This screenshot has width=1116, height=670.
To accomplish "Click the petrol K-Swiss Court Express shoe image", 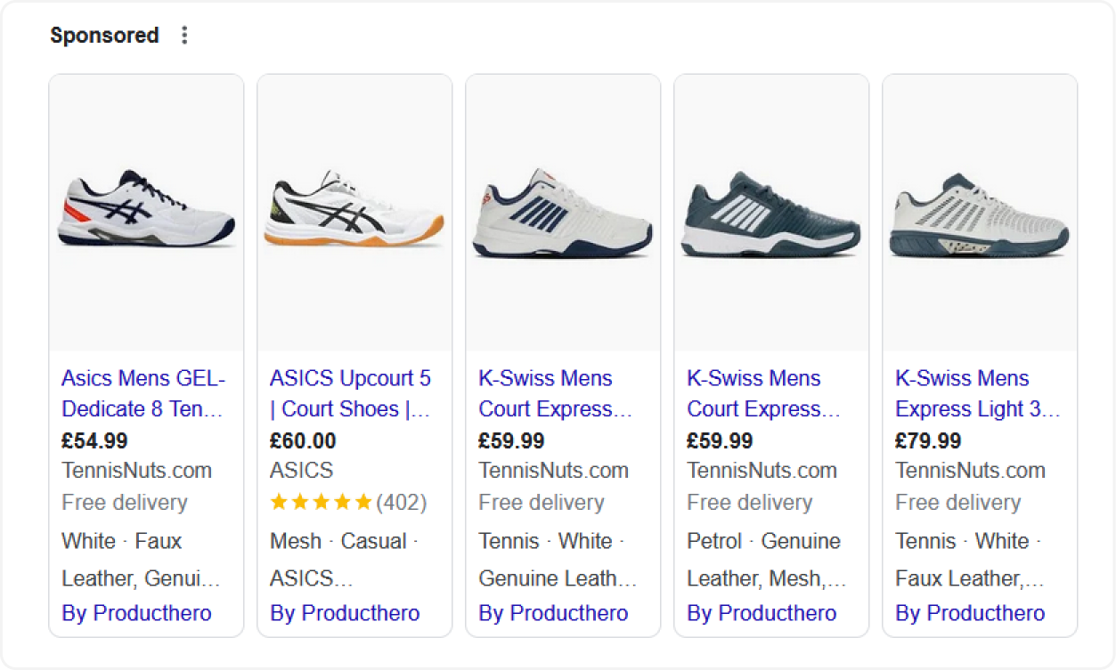I will 771,213.
